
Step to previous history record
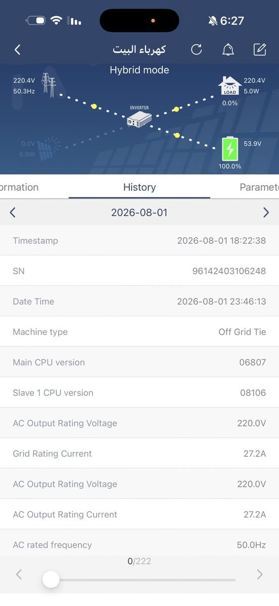coord(19,574)
